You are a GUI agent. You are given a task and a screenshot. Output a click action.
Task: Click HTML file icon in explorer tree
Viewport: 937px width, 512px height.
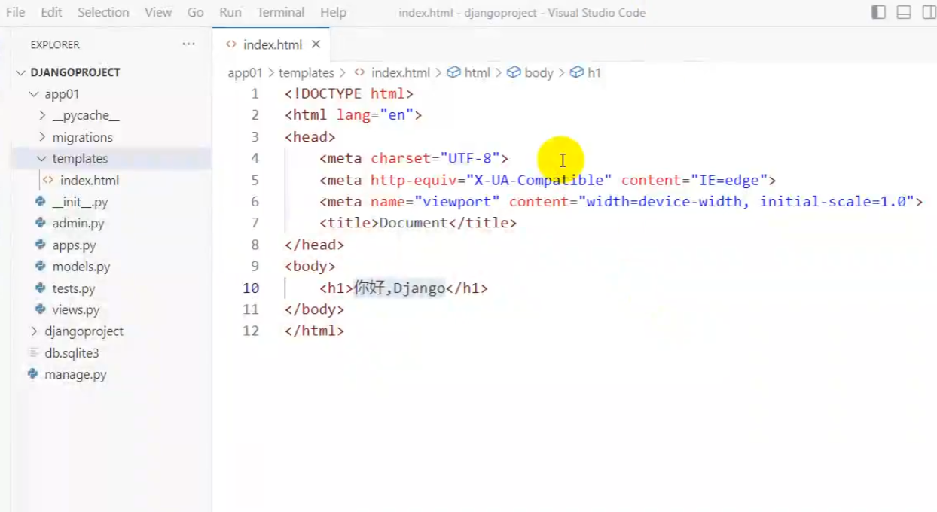coord(48,180)
